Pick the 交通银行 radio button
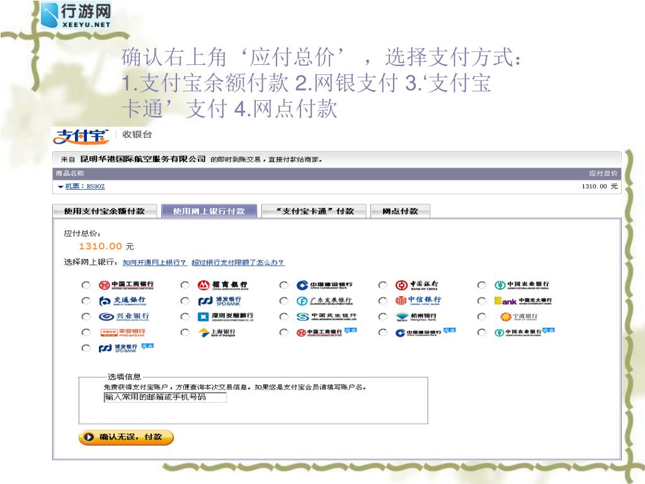This screenshot has height=484, width=645. click(x=86, y=301)
